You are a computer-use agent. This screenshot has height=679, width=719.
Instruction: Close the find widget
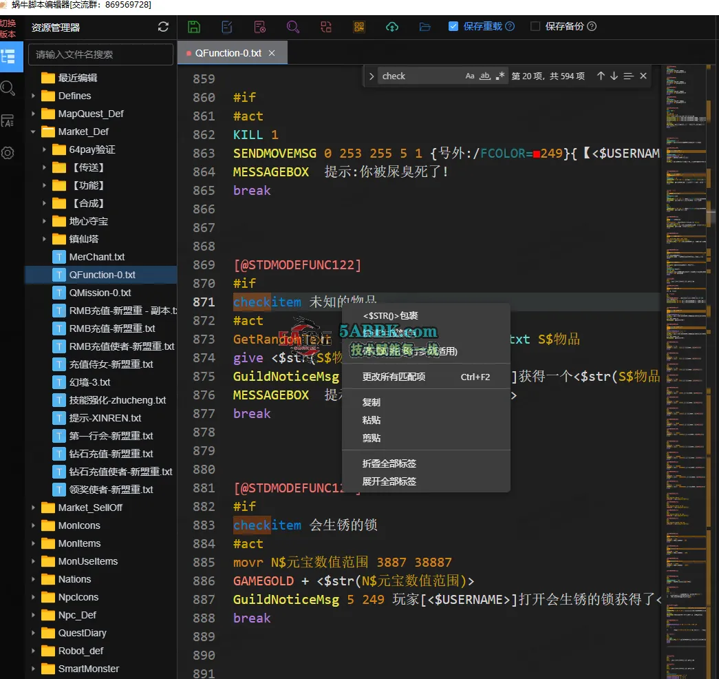643,76
